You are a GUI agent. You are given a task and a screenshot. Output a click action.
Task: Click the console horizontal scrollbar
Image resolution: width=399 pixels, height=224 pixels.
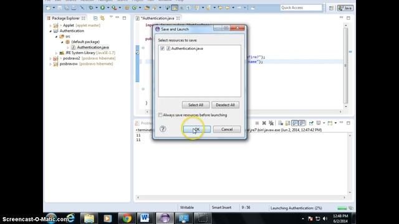[241, 197]
